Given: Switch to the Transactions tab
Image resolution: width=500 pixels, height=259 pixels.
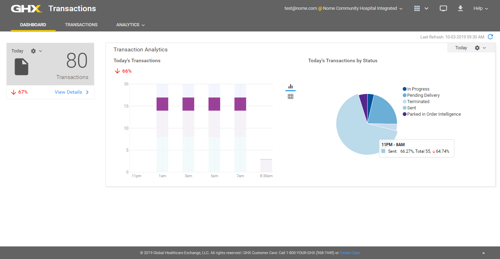Looking at the screenshot, I should click(x=81, y=25).
